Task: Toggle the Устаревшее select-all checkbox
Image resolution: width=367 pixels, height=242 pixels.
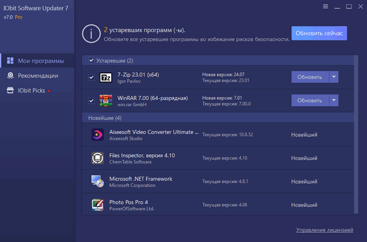Action: click(x=91, y=60)
